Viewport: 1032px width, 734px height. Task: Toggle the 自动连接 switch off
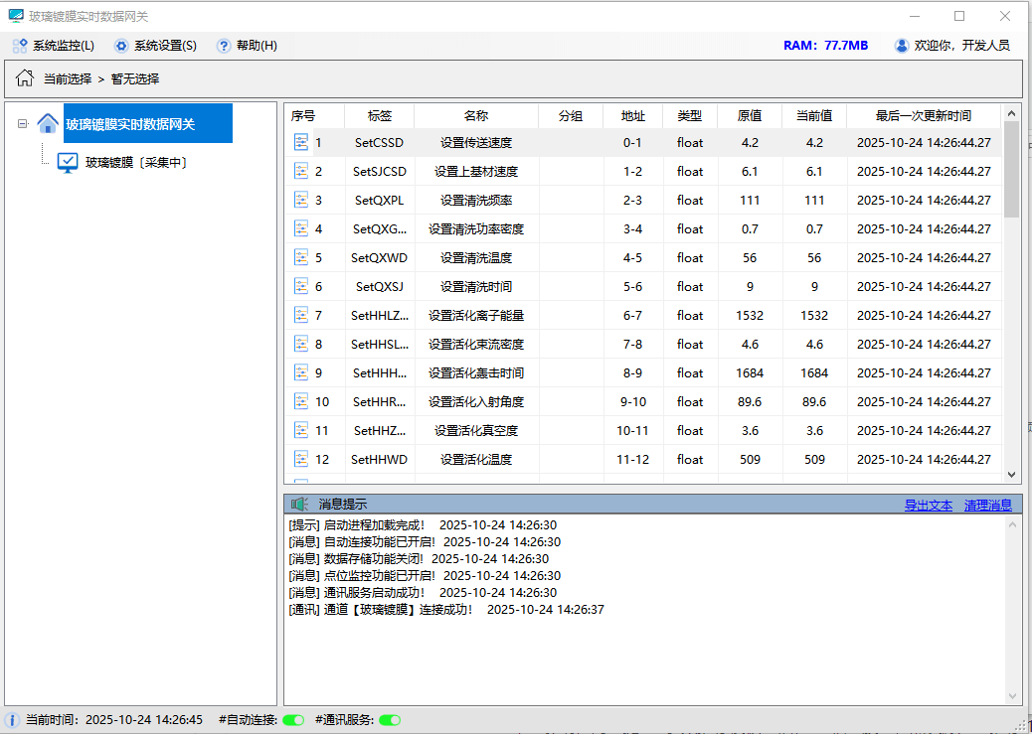click(x=293, y=719)
